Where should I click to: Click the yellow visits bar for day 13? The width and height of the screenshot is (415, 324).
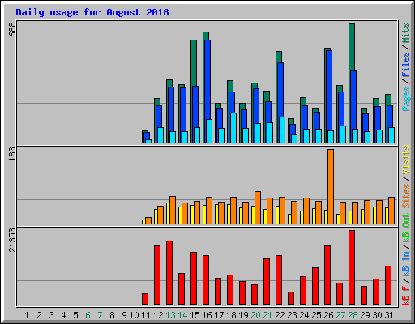[x=168, y=213]
